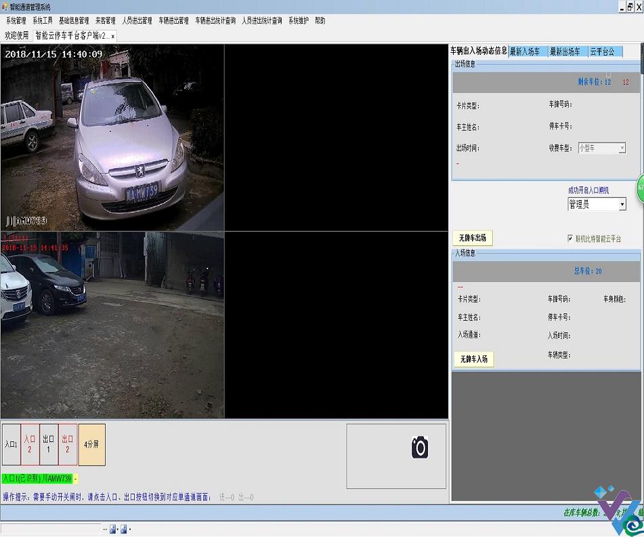
Task: Click the 操作提示 instruction text
Action: (107, 497)
